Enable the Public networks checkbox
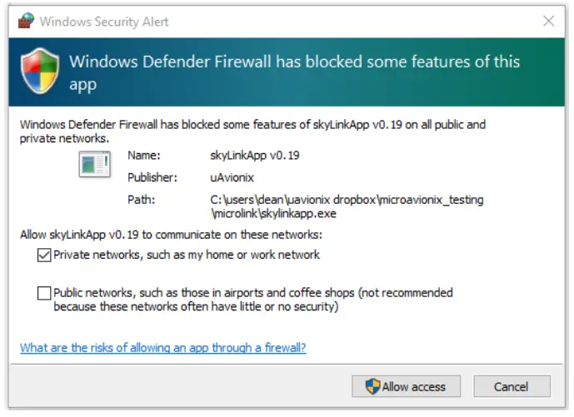Viewport: 574px width, 417px height. (44, 293)
